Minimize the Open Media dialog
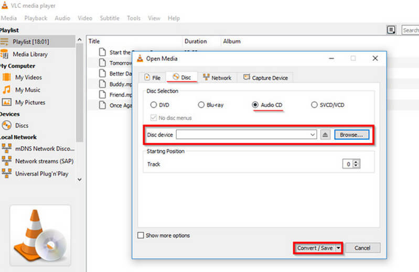The width and height of the screenshot is (419, 272). click(x=331, y=58)
